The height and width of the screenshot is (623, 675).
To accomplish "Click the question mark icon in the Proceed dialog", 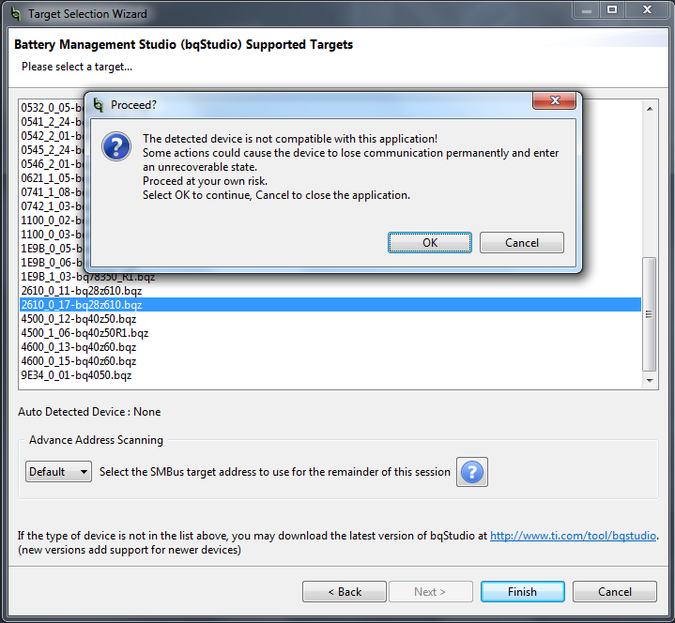I will pos(116,146).
